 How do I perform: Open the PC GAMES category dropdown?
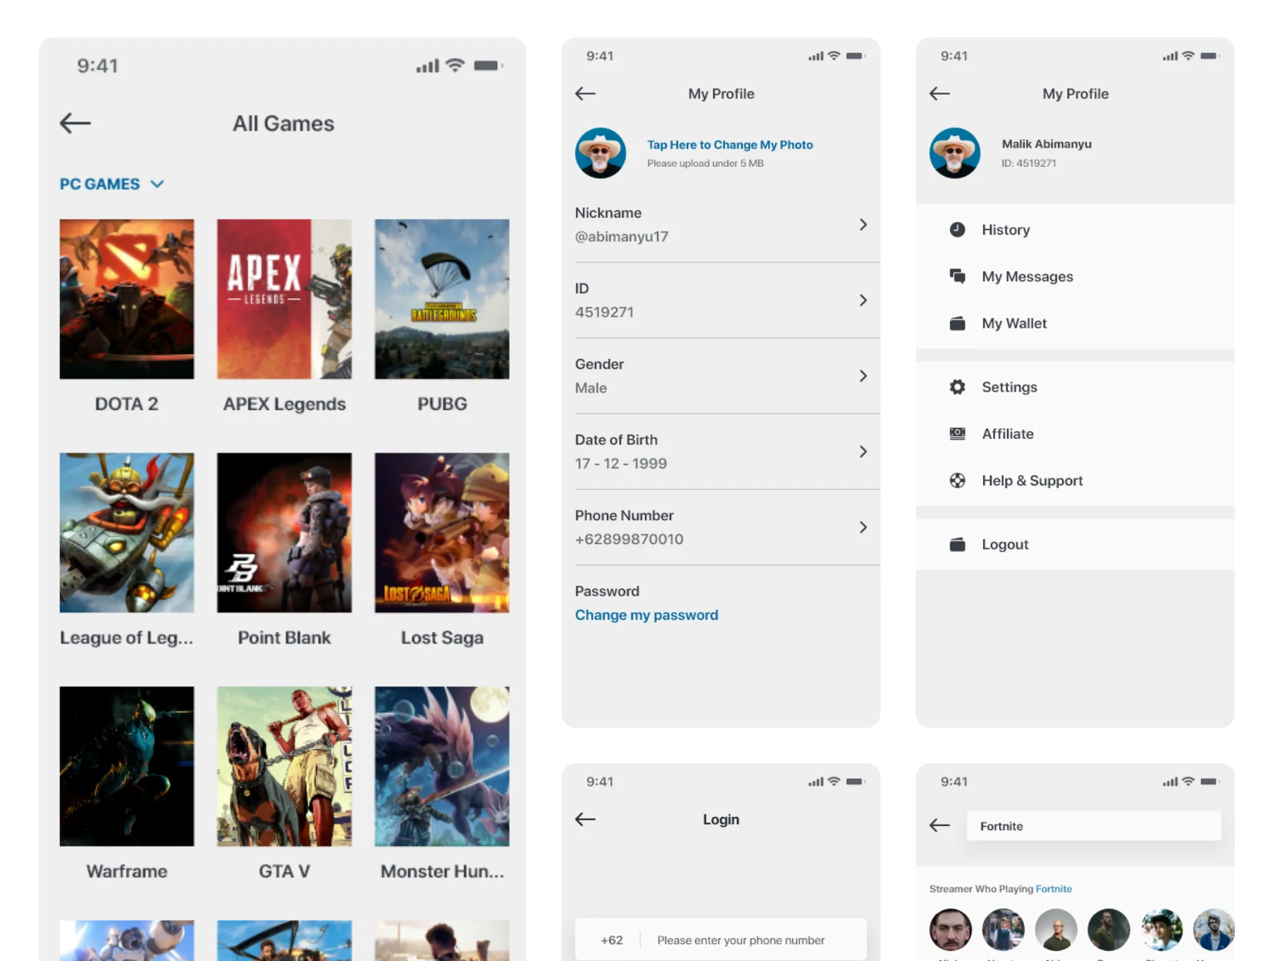112,184
